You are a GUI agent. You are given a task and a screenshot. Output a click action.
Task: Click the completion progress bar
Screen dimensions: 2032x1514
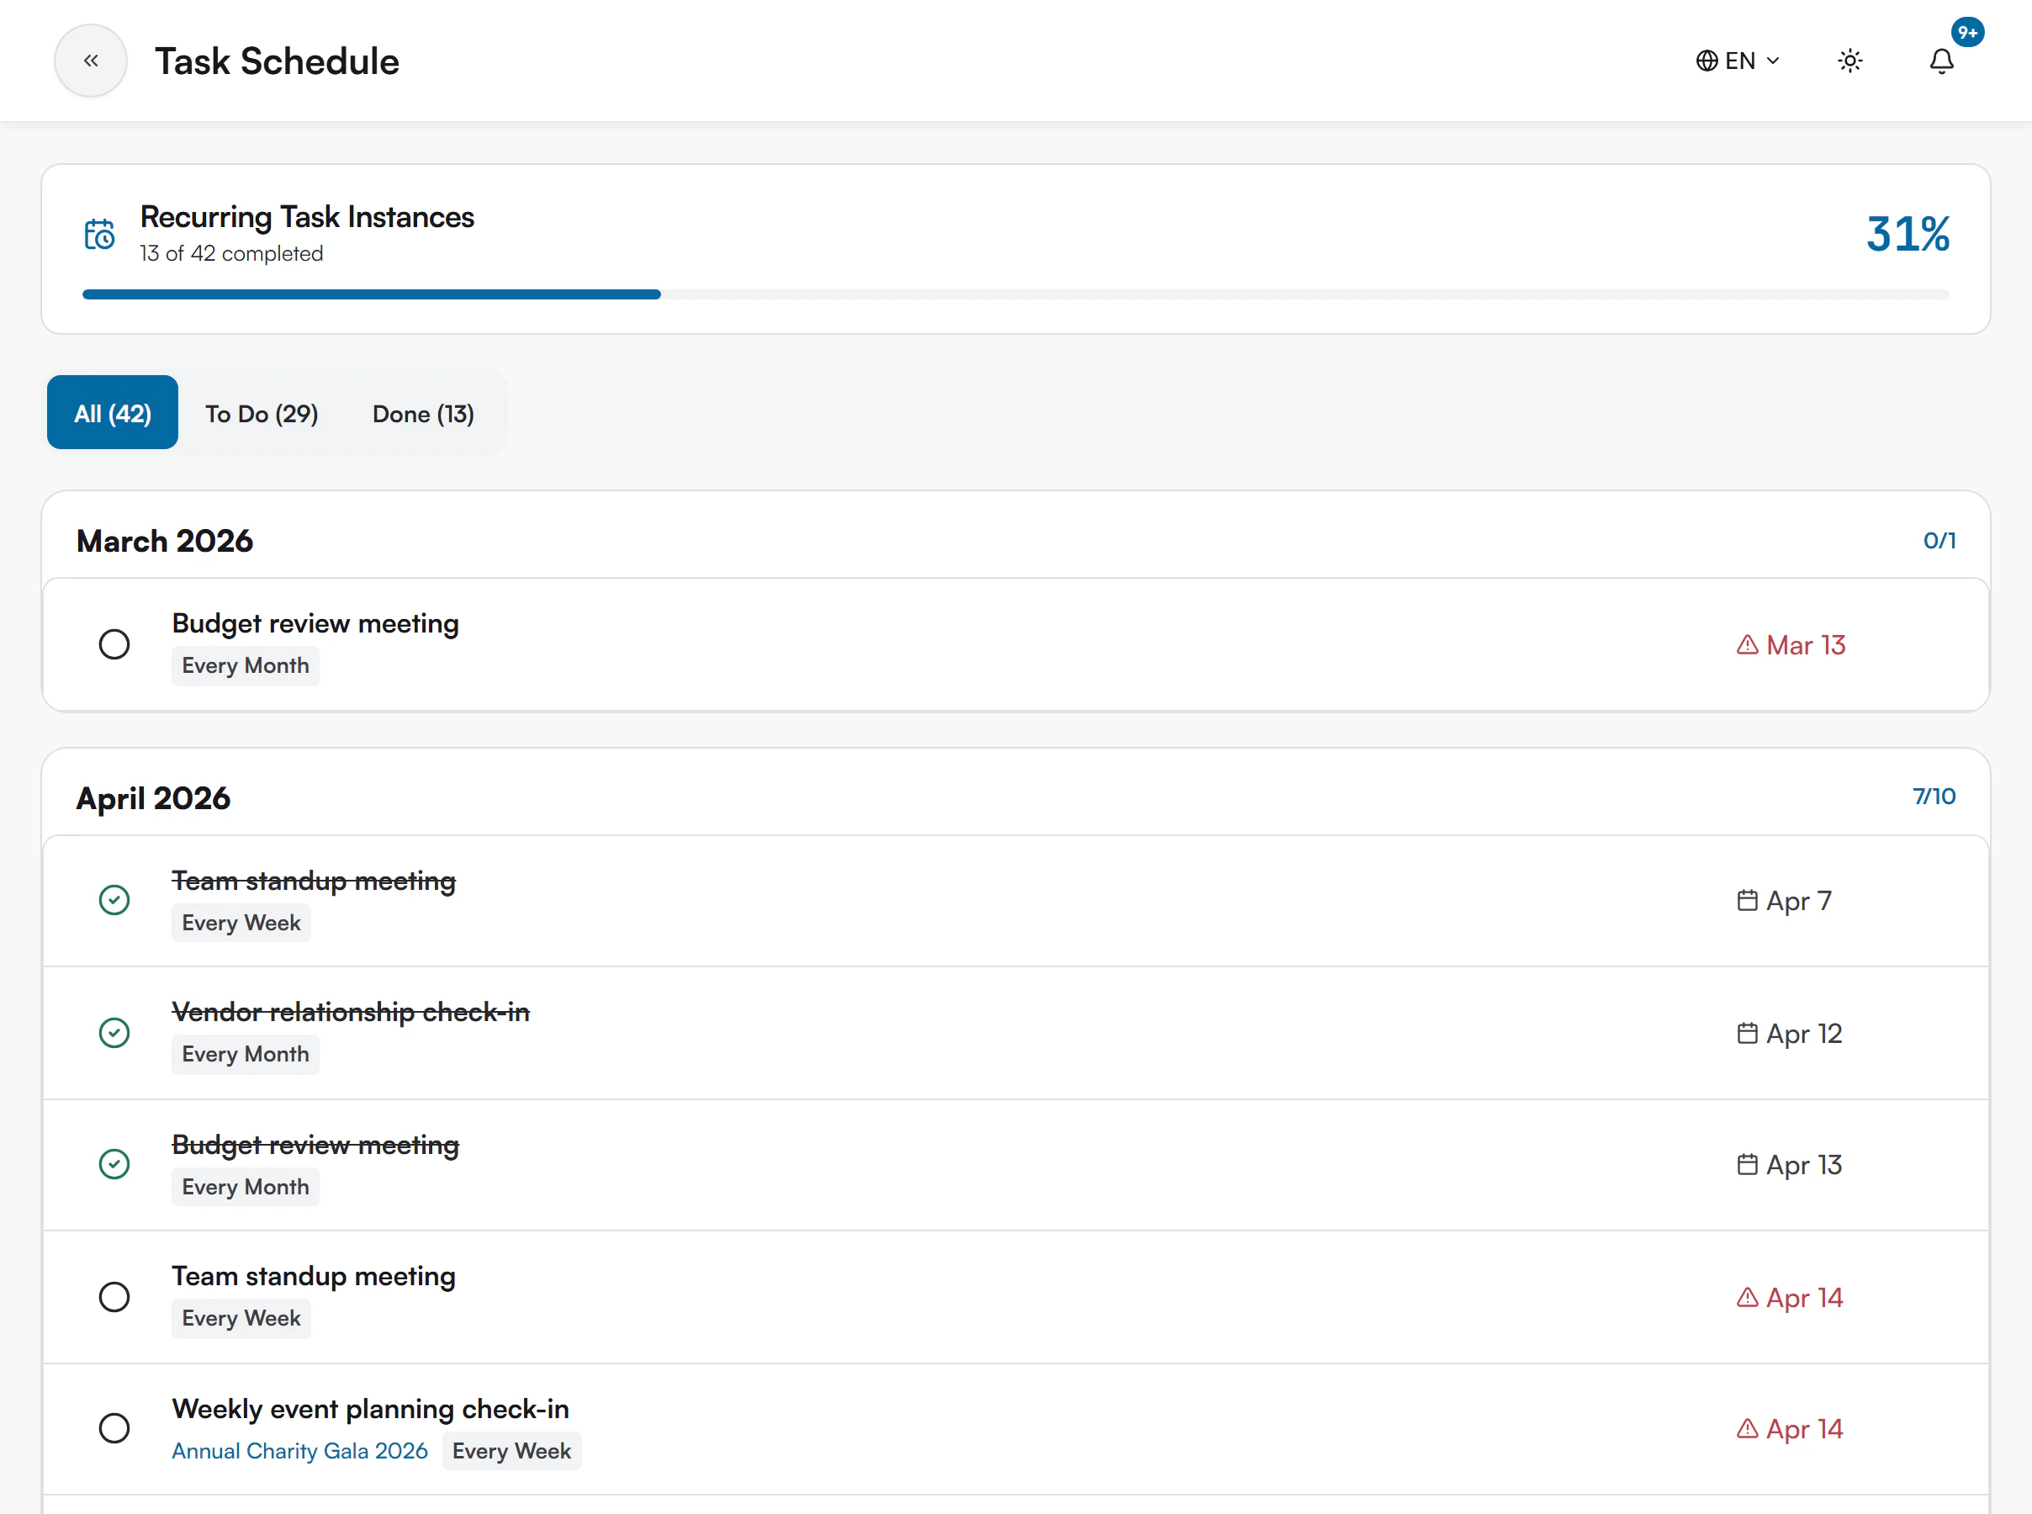[x=1015, y=294]
